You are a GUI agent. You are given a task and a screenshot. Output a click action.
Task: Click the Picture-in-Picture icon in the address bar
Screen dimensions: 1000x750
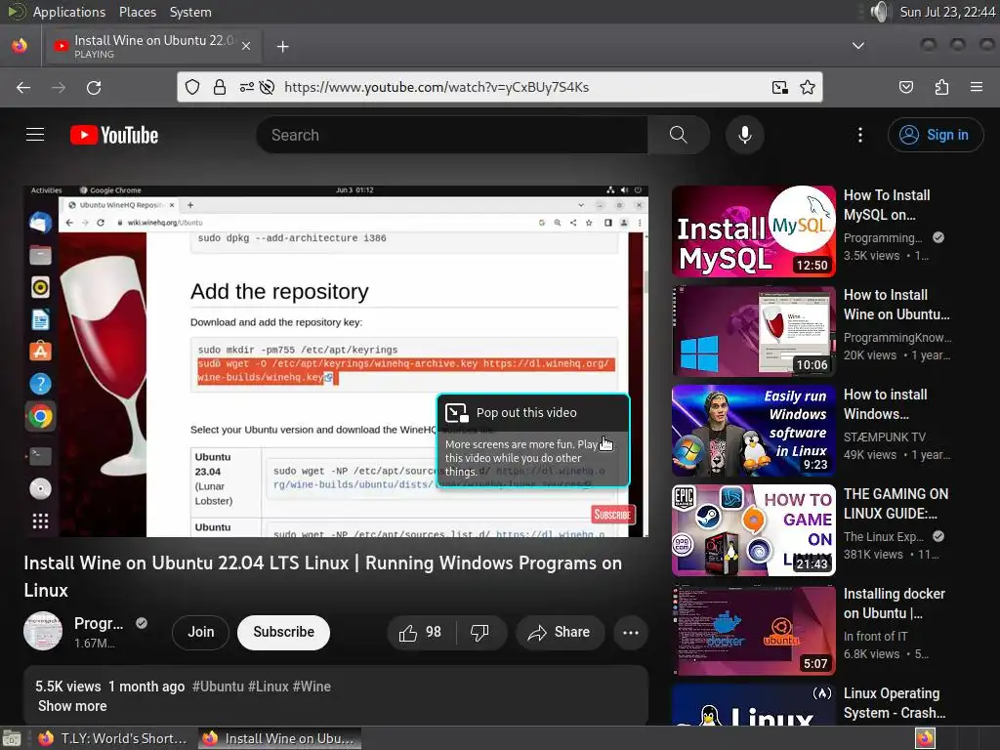780,87
